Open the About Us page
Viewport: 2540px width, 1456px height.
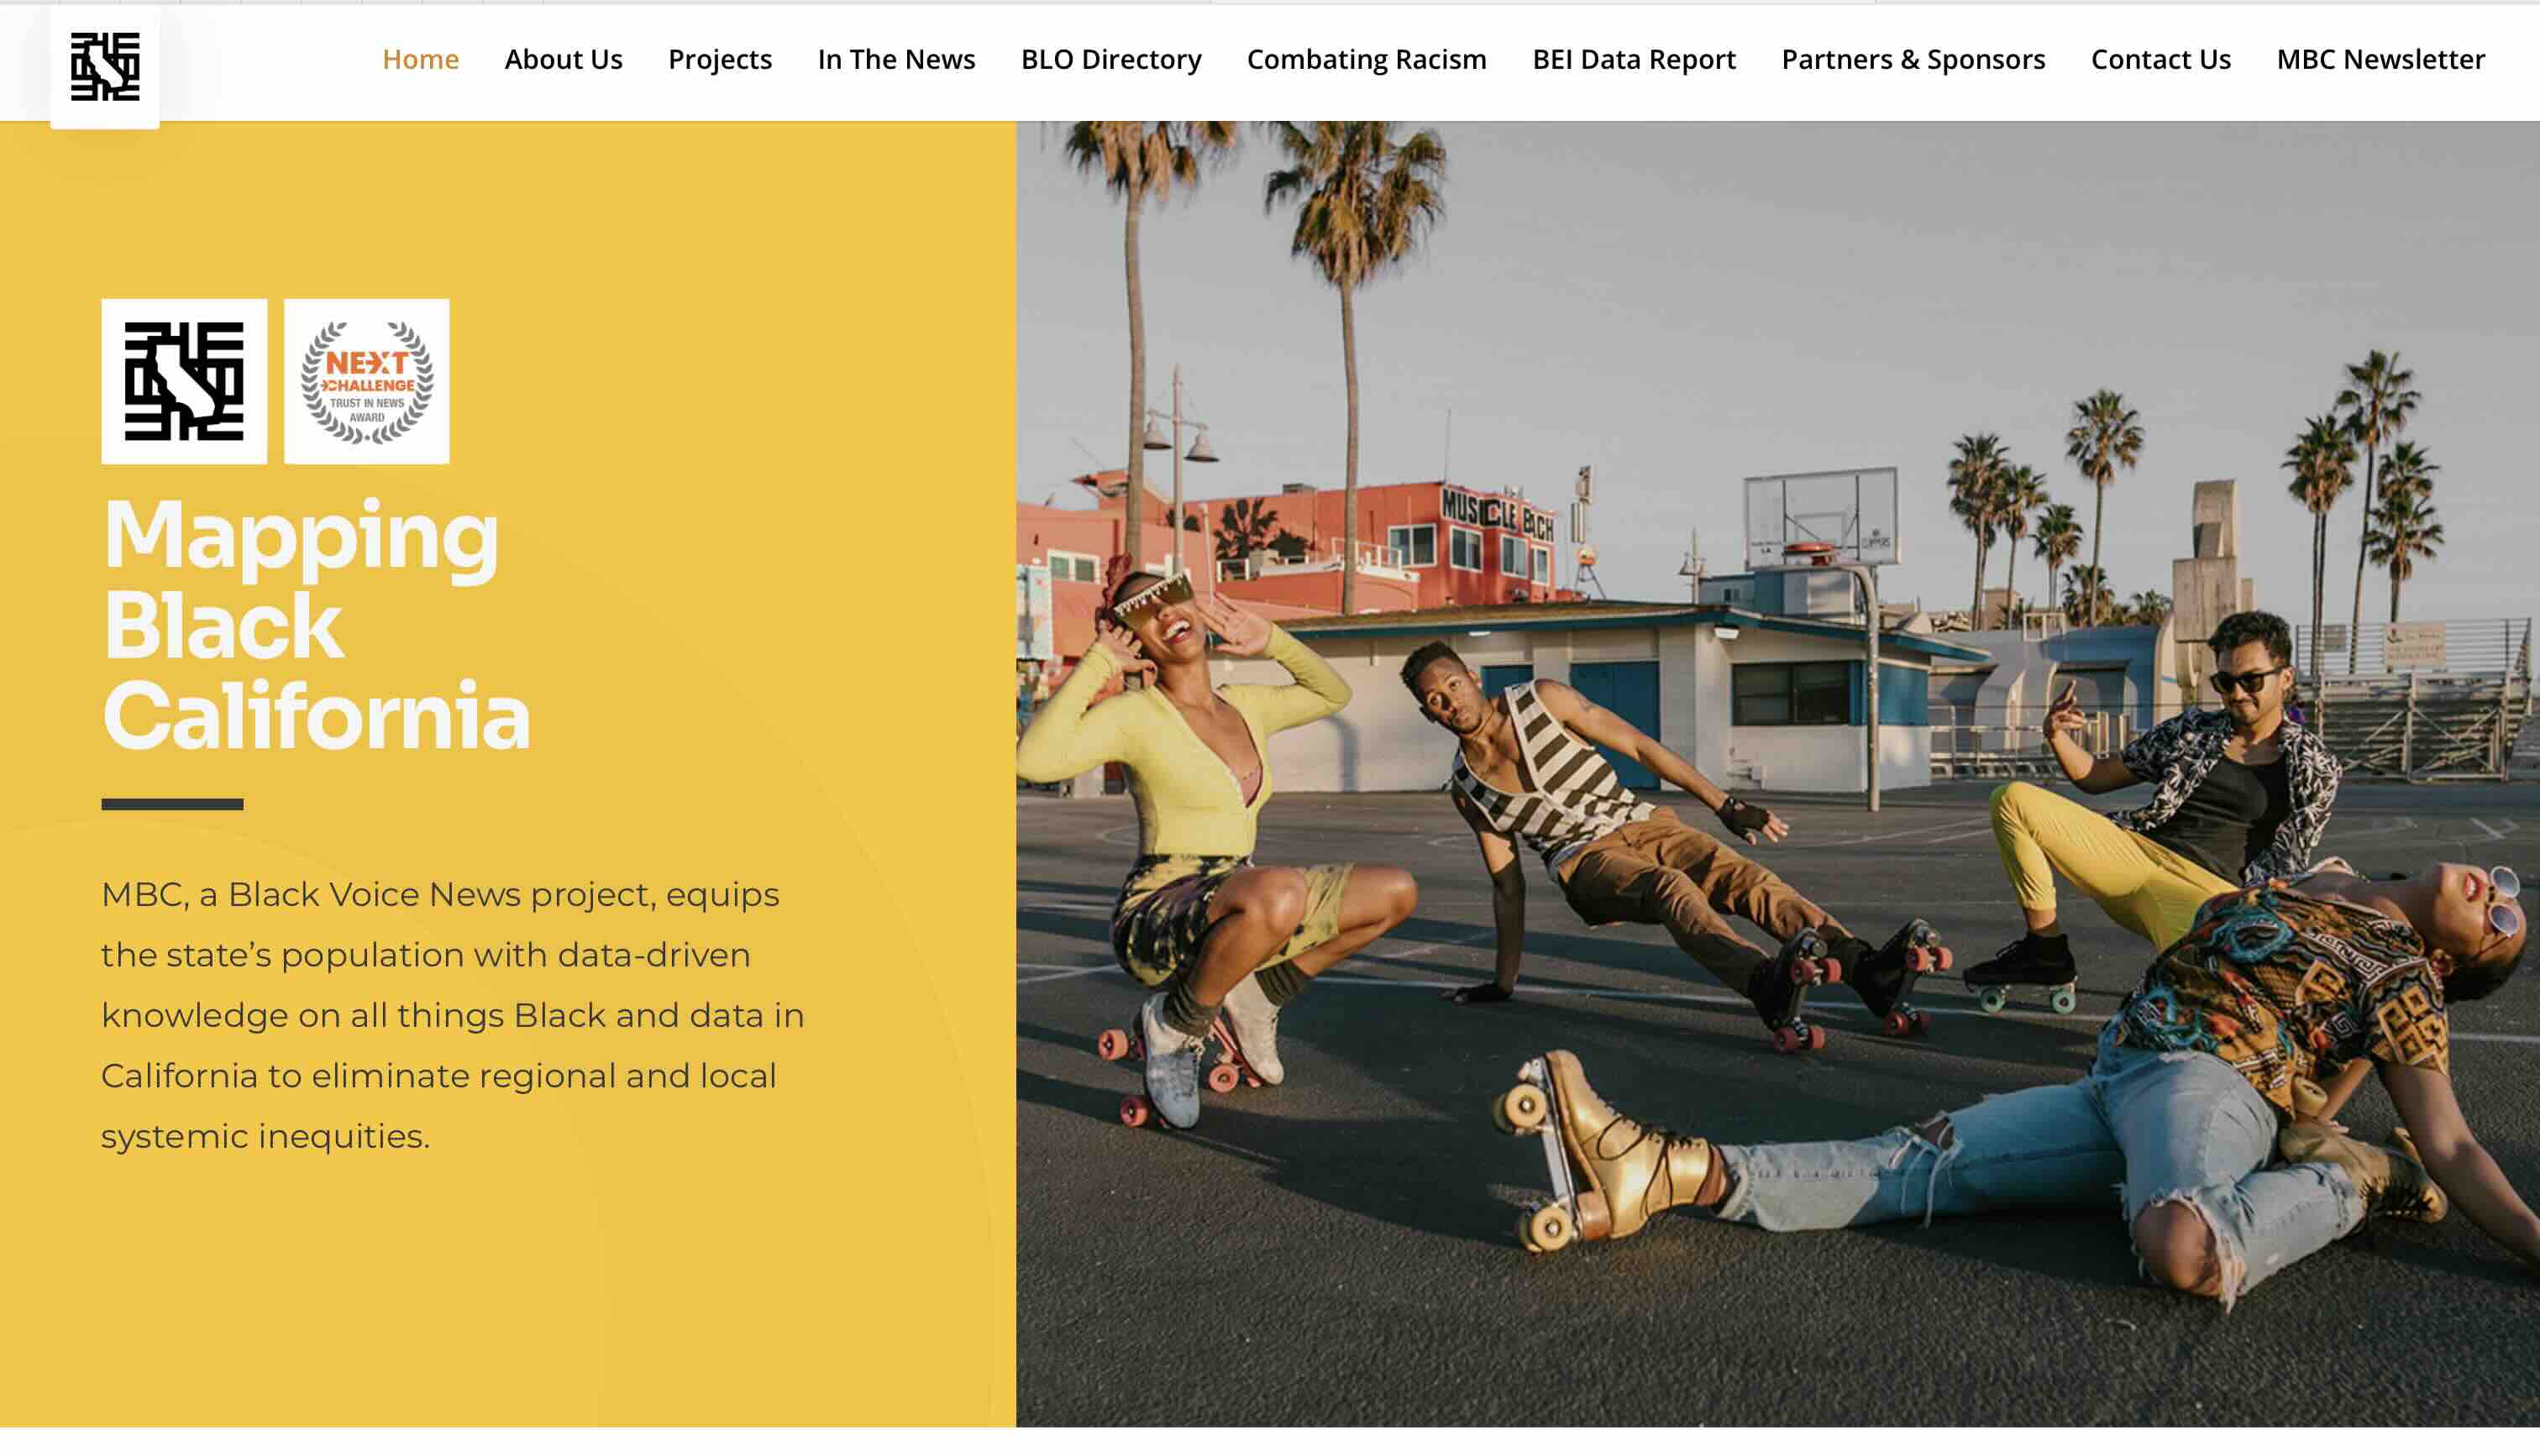tap(563, 59)
